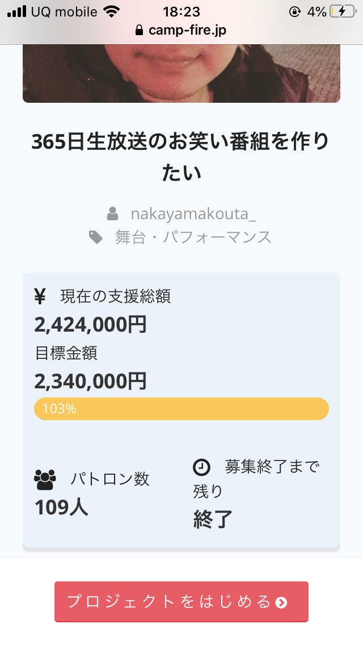The height and width of the screenshot is (645, 363).
Task: Tap the patrons group icon
Action: [x=45, y=480]
